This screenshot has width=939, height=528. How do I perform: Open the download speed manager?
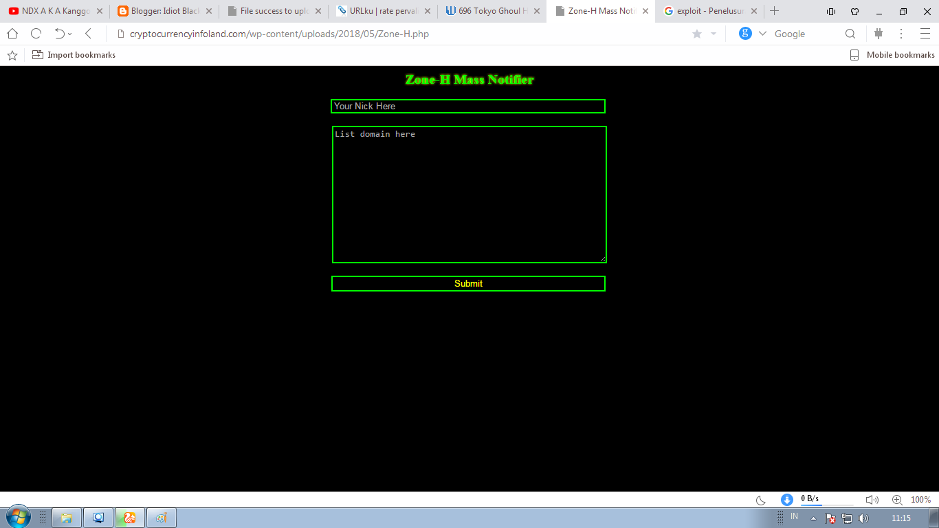pyautogui.click(x=786, y=500)
